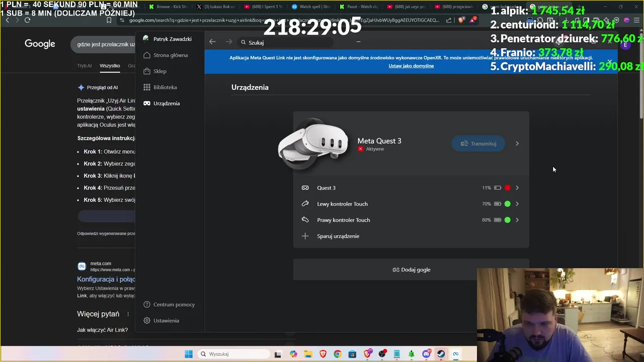This screenshot has height=362, width=644.
Task: Click the Meta Quest 3 headset image
Action: tap(312, 145)
